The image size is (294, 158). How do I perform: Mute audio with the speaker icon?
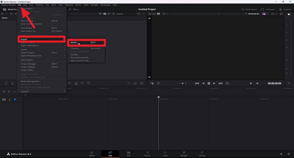click(x=289, y=14)
